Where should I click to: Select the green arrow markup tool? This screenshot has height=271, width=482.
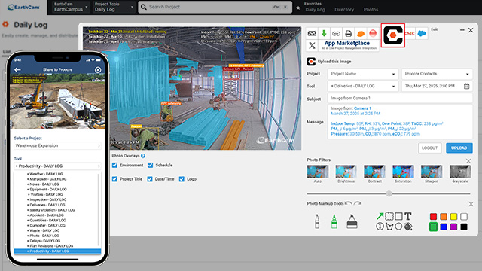(380, 216)
